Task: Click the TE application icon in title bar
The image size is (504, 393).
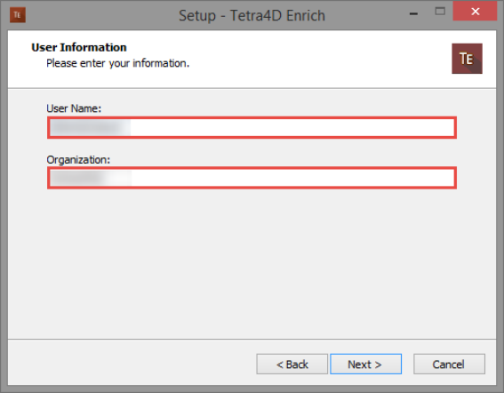Action: 18,15
